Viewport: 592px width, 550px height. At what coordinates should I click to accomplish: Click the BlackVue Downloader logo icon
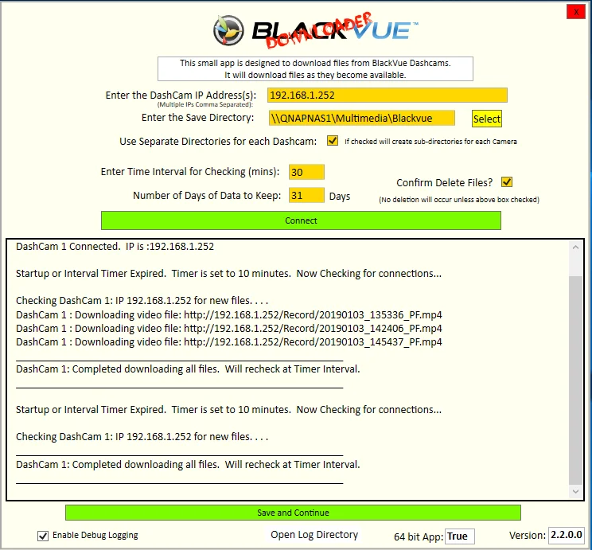[228, 30]
